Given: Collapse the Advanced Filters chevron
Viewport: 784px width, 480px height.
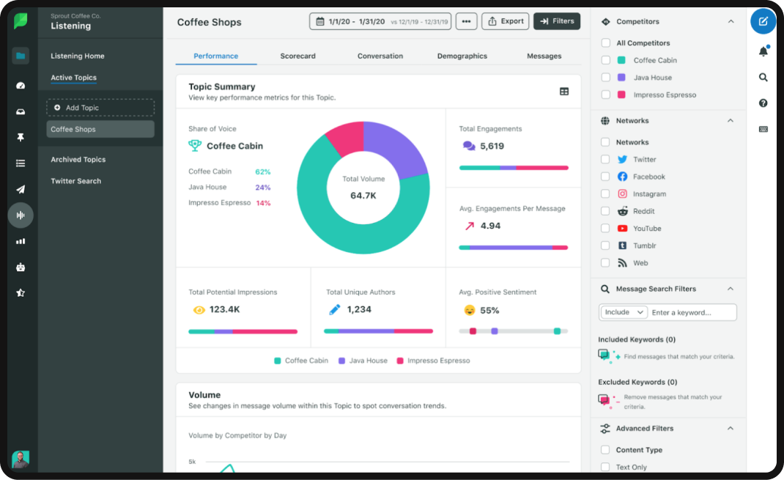Looking at the screenshot, I should pos(731,429).
